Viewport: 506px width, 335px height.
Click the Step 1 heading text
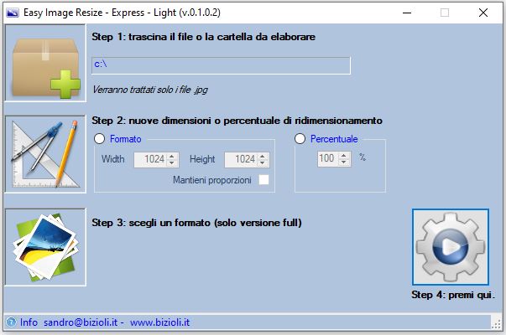pyautogui.click(x=204, y=37)
